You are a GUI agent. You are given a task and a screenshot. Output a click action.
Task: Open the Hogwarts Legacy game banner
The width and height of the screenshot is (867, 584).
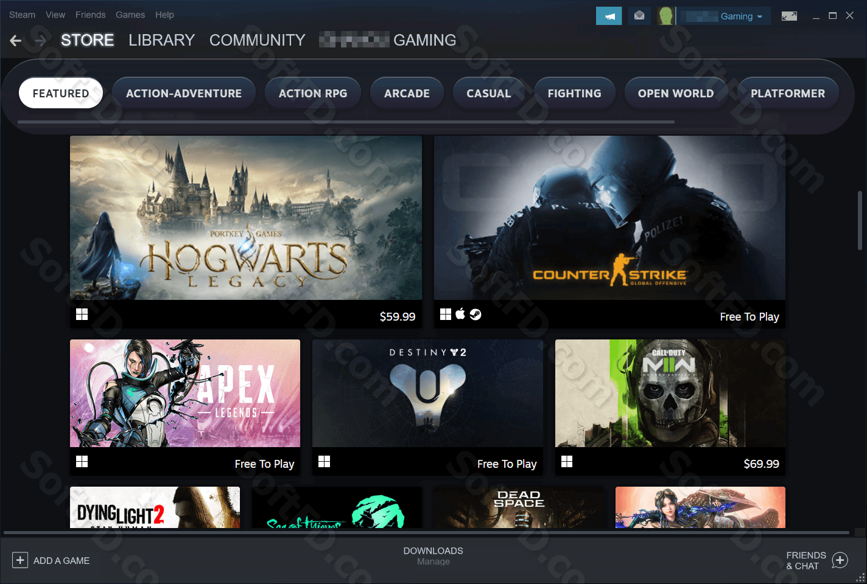point(246,218)
